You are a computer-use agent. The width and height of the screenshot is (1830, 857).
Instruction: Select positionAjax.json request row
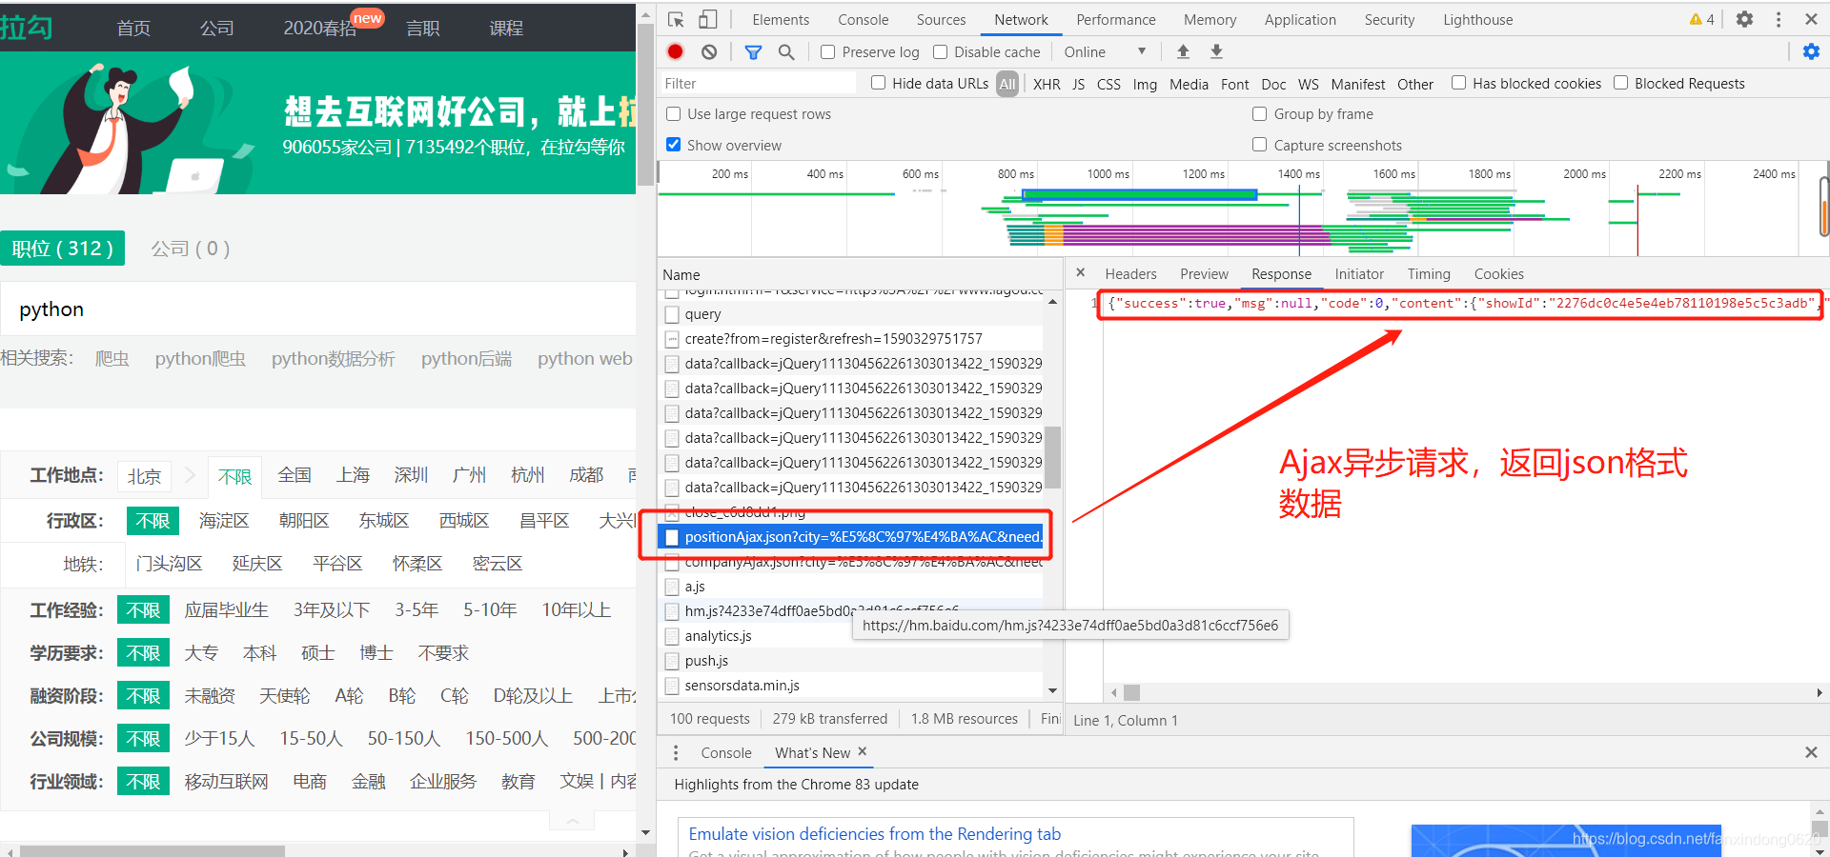pyautogui.click(x=852, y=537)
